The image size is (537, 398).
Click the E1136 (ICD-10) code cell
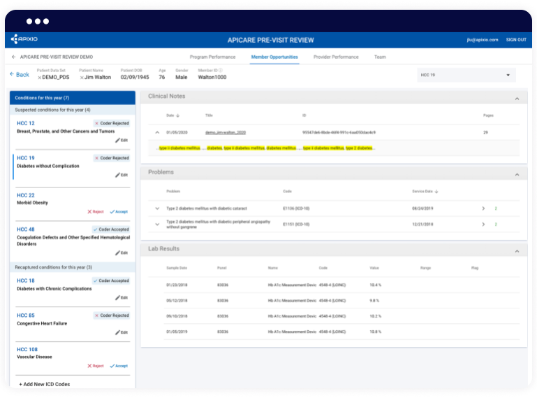[296, 208]
